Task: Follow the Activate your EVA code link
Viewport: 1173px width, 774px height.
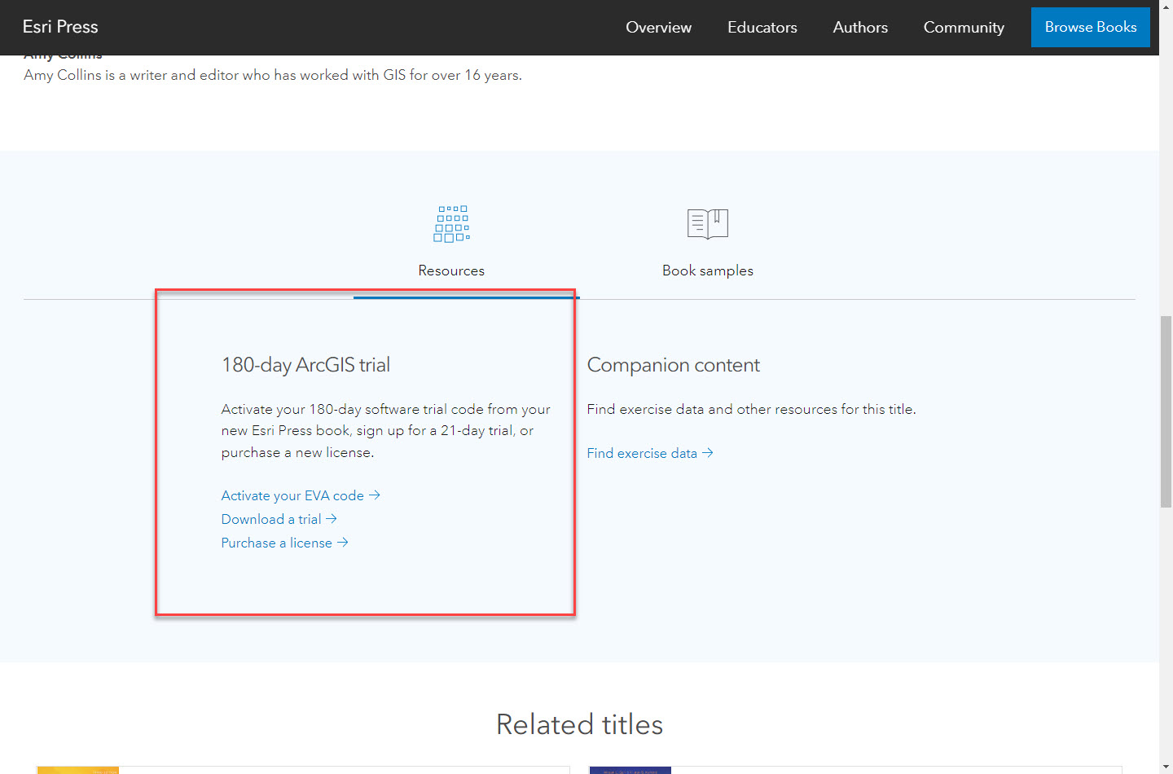Action: pos(301,495)
